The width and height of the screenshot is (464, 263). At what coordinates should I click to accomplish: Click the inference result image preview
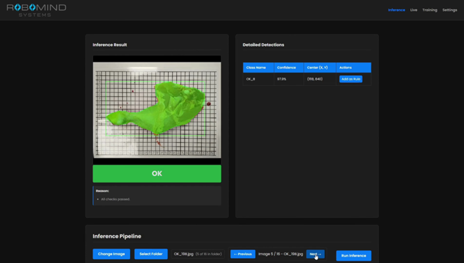click(x=157, y=110)
